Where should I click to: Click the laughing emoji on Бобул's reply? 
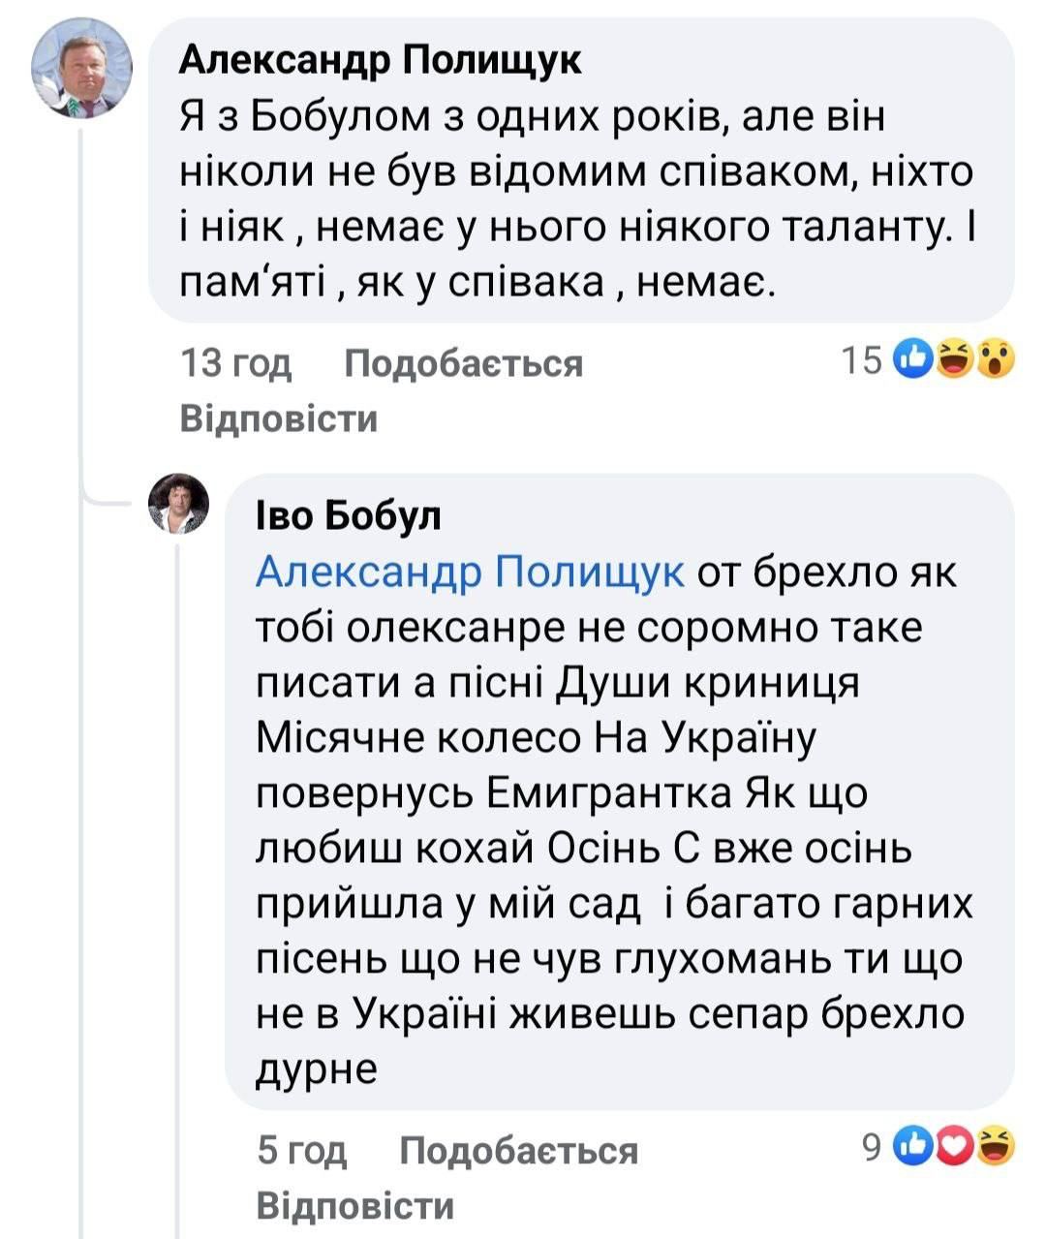click(995, 1149)
